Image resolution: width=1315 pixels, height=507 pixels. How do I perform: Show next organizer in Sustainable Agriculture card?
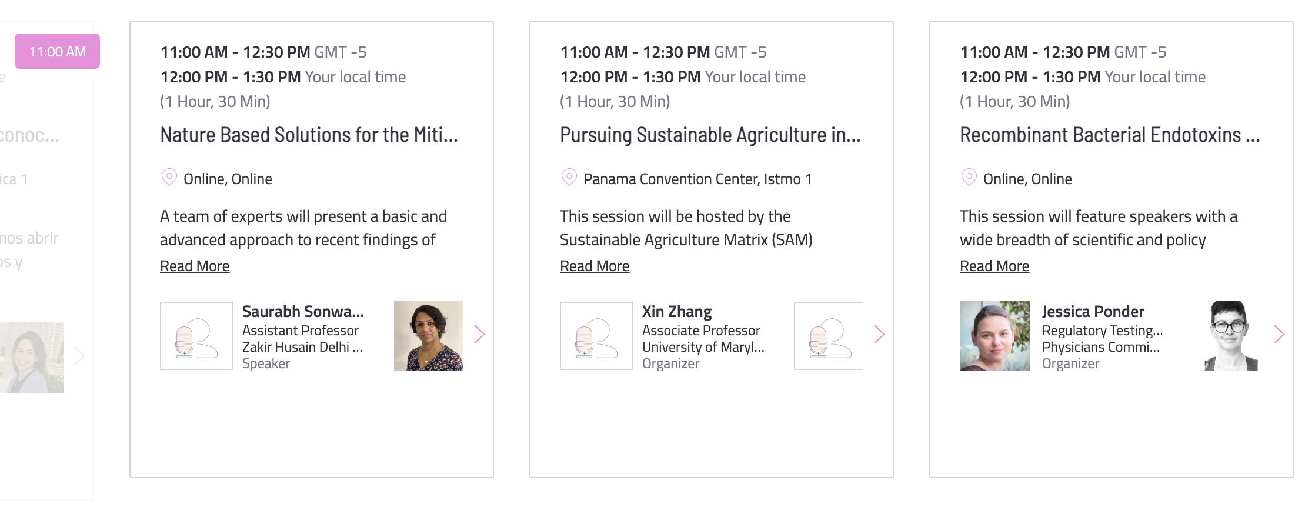click(879, 335)
